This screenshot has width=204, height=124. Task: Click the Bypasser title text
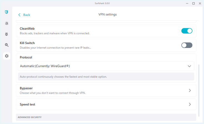click(26, 88)
